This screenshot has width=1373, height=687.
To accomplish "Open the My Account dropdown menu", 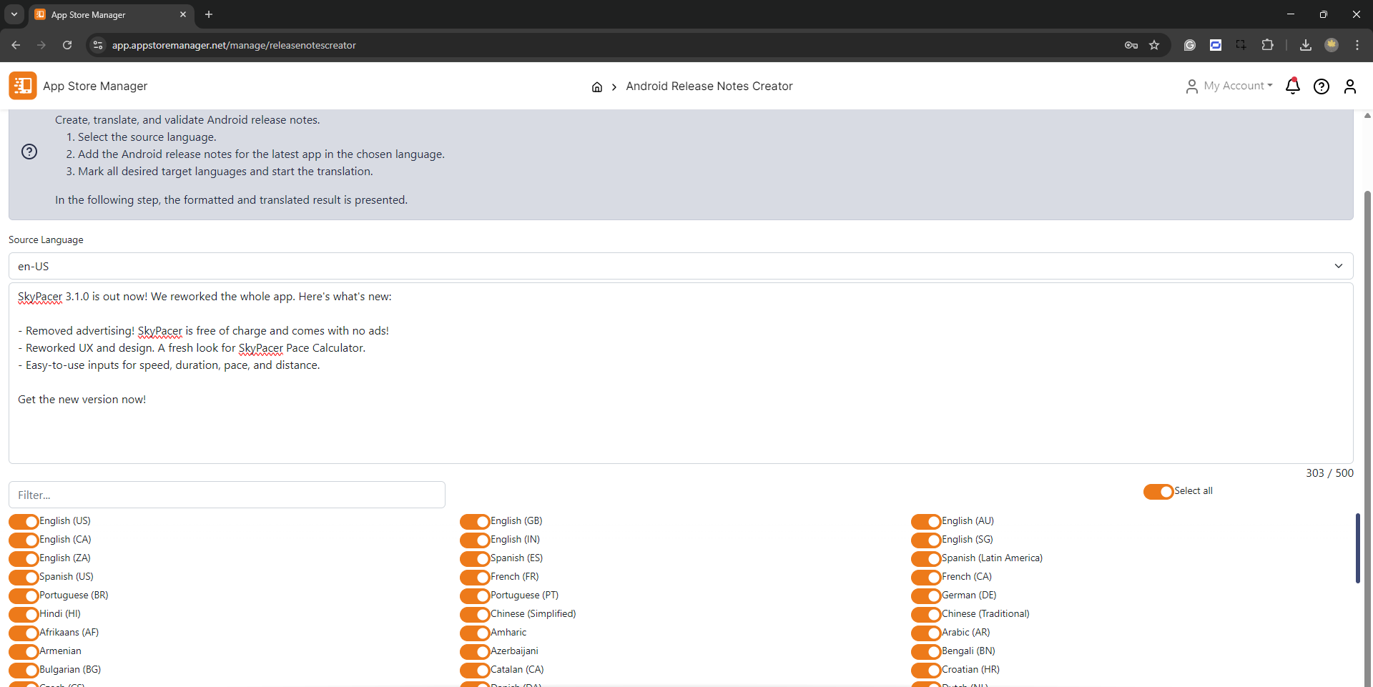I will [x=1230, y=86].
